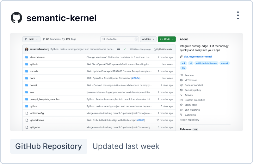Click the .editorconfig file icon
The image size is (253, 164).
click(x=27, y=113)
